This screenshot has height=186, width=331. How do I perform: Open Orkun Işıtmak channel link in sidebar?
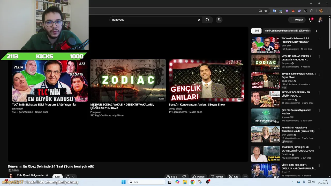click(x=288, y=99)
